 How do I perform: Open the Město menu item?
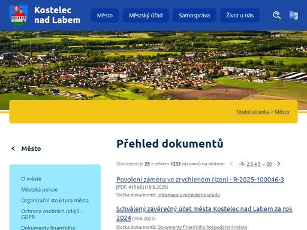[105, 16]
